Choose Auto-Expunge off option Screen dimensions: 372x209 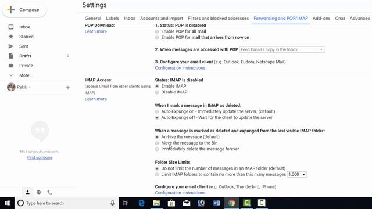(x=157, y=118)
